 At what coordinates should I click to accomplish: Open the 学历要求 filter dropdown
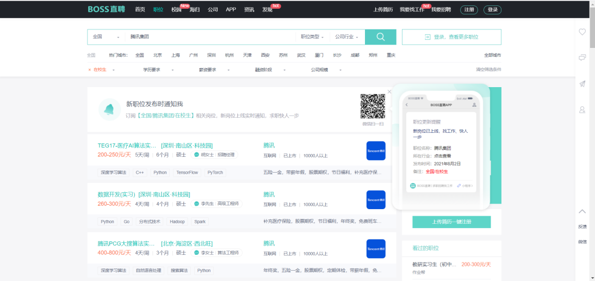tap(158, 70)
